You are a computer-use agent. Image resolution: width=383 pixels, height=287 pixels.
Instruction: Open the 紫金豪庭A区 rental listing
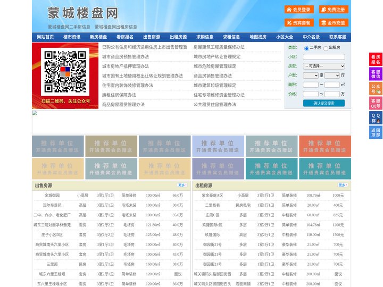[212, 196]
